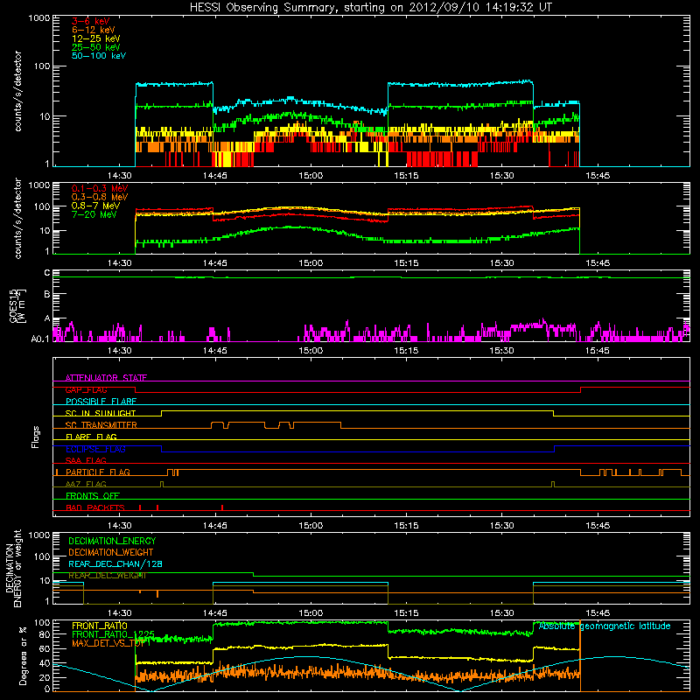Click the 7-20 MeV legend label
The height and width of the screenshot is (700, 700).
[94, 214]
